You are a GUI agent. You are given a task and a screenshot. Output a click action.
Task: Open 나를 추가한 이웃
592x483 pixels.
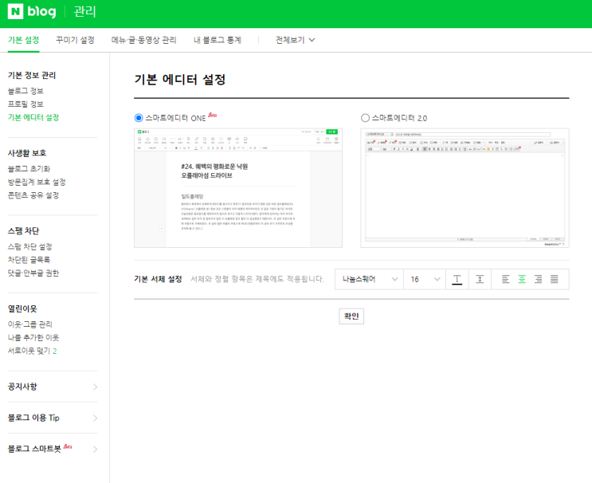[33, 338]
